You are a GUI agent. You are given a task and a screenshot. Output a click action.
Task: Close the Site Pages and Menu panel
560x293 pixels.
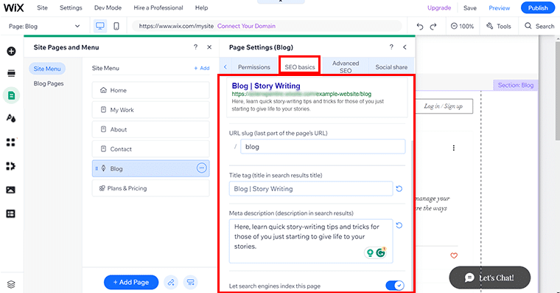(209, 47)
